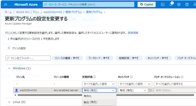The height and width of the screenshot is (106, 196).
Task: Focus the マシン名でフィルター field
Action: click(28, 58)
